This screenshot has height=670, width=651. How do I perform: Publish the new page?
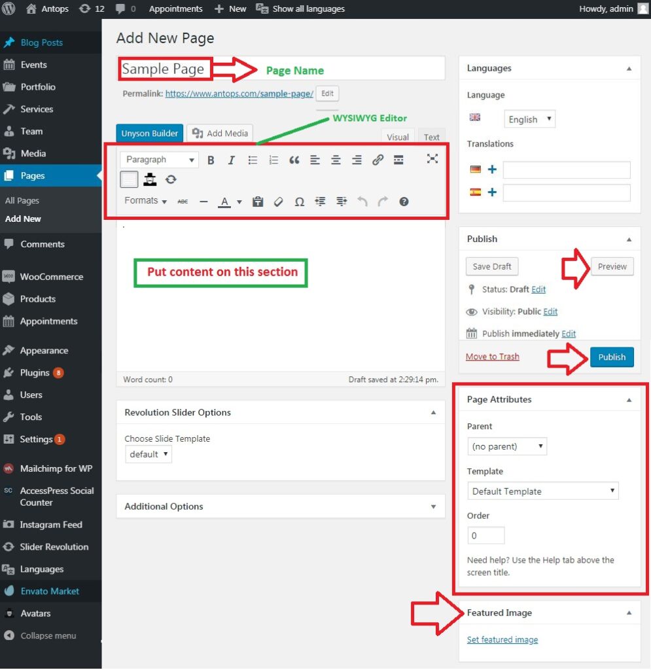tap(612, 357)
